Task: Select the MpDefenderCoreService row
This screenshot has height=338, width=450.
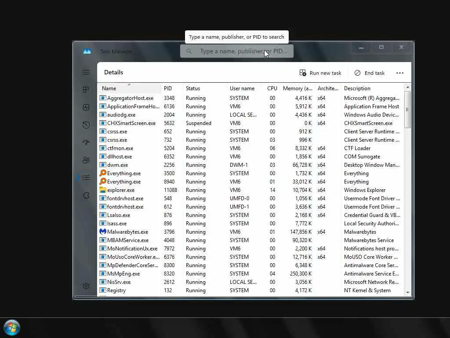Action: point(250,265)
